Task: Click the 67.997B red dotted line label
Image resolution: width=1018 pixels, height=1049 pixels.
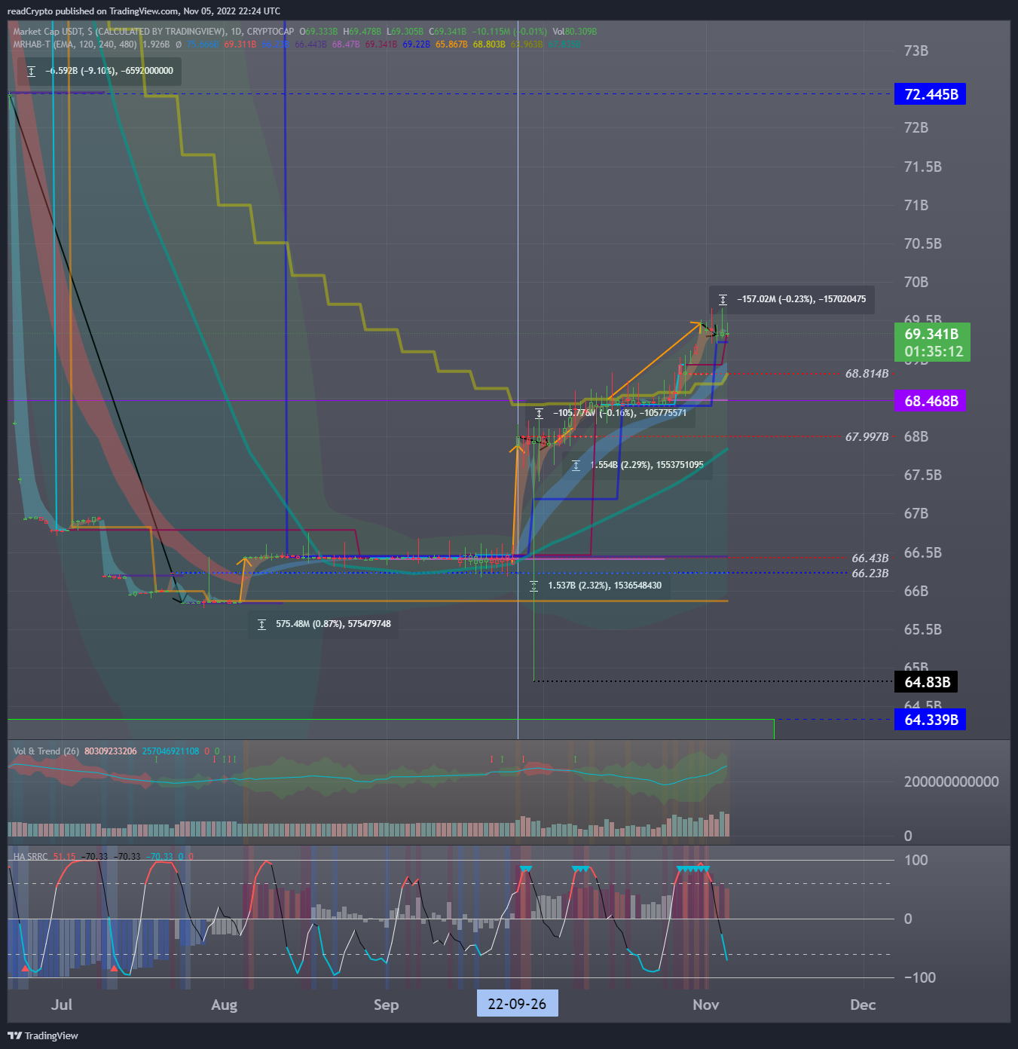Action: click(867, 437)
